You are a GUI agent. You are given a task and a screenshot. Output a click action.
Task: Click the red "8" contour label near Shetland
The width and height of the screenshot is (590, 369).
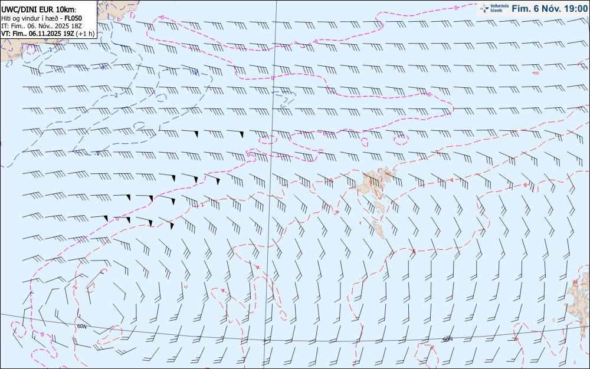click(574, 282)
